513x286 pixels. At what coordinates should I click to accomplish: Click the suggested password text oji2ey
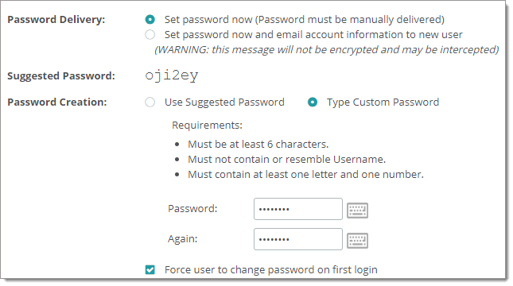172,75
